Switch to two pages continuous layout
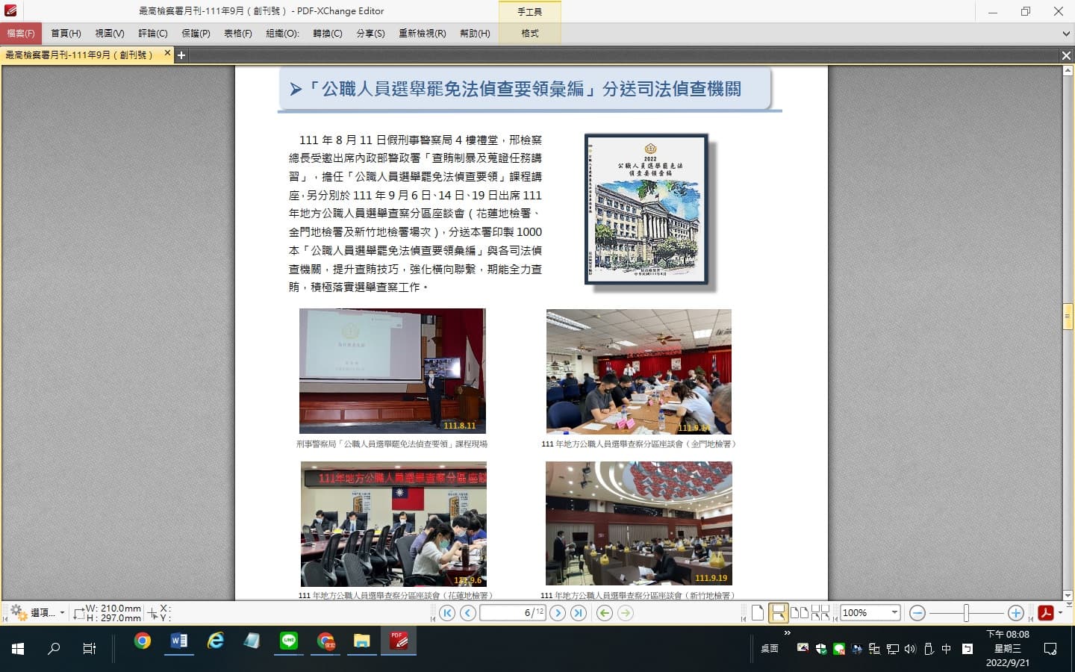 point(820,613)
